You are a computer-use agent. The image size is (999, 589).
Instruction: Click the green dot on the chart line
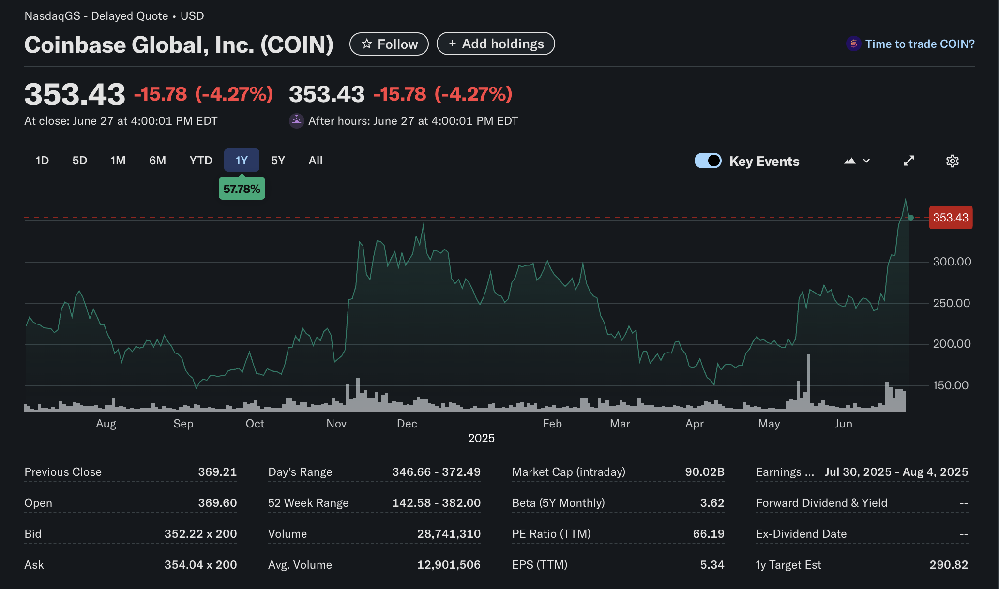(x=910, y=218)
